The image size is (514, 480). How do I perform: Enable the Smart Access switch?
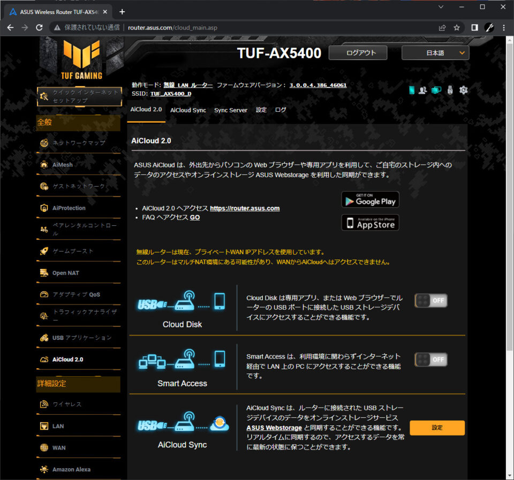[430, 360]
